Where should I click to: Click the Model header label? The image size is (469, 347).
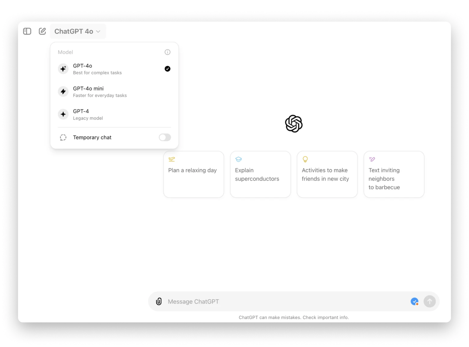coord(65,52)
